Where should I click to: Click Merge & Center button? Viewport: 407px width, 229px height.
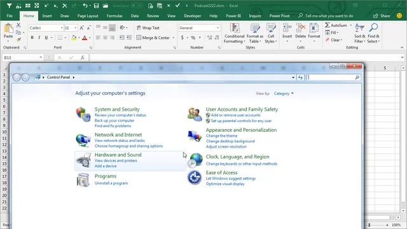tap(153, 38)
